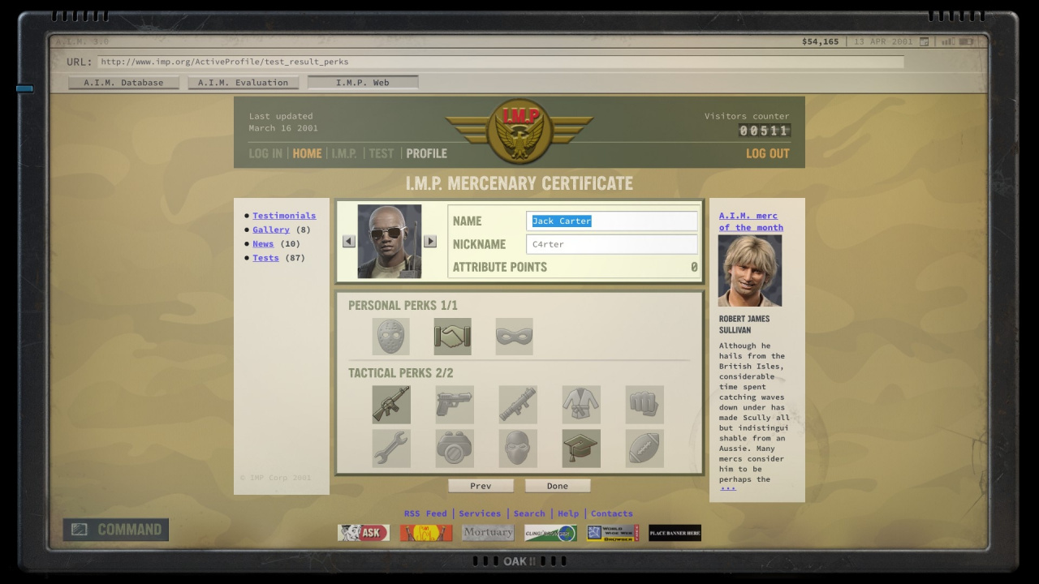Screen dimensions: 1039x584
Task: Click the battery indicator icon
Action: click(x=967, y=41)
